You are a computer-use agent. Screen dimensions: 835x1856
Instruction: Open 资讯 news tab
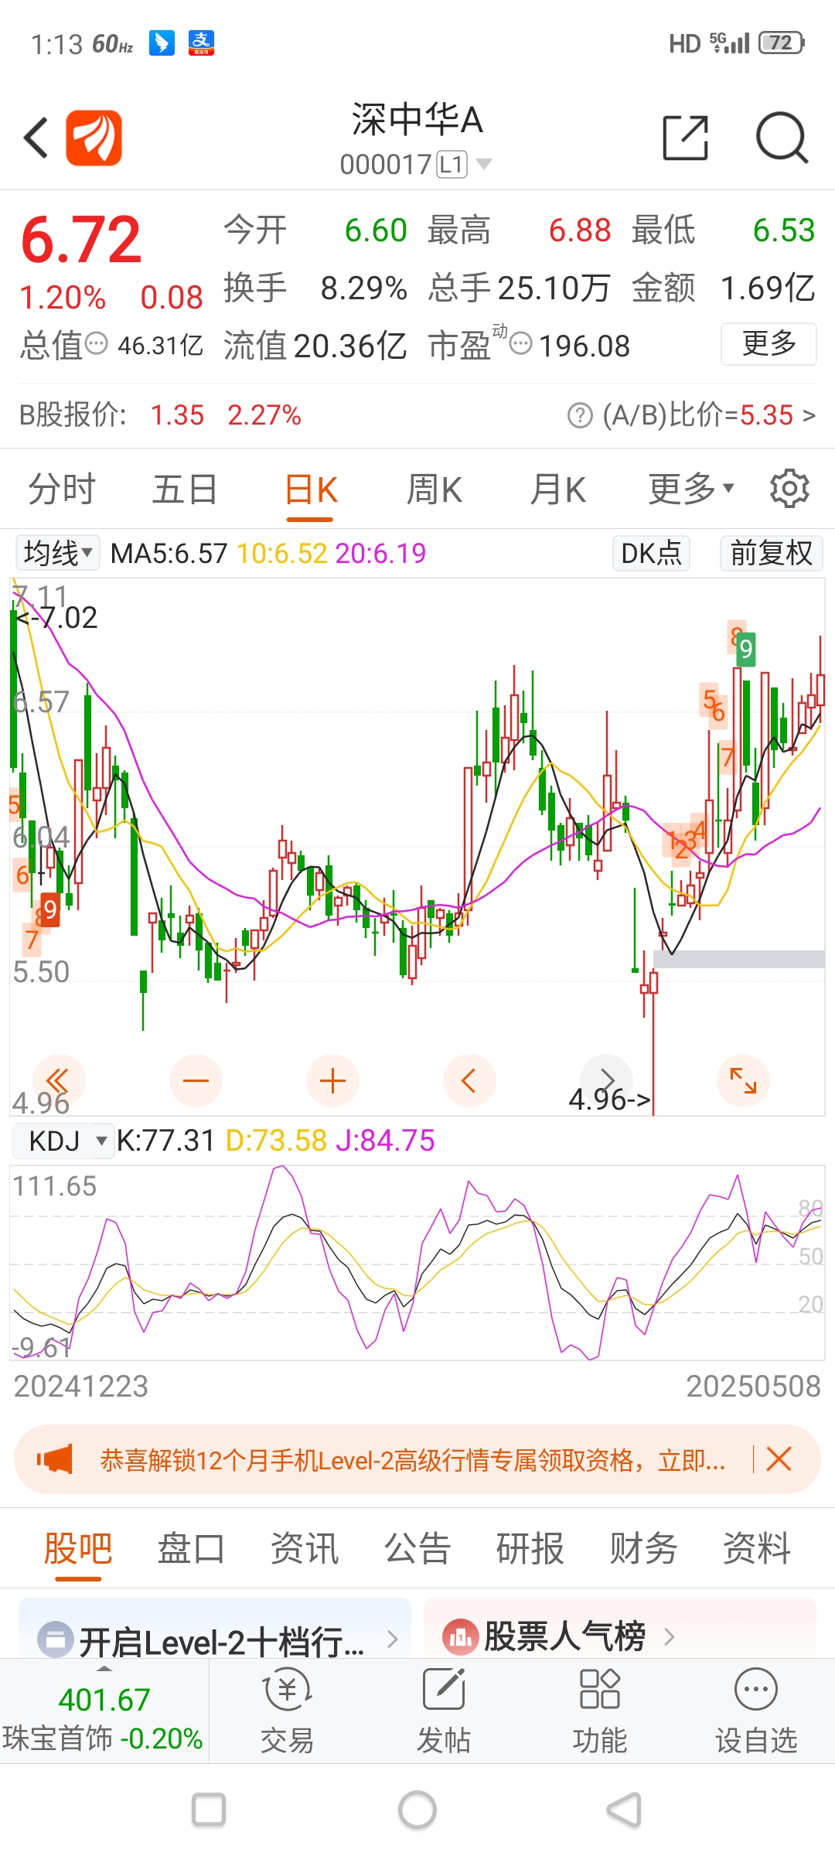click(x=304, y=1548)
